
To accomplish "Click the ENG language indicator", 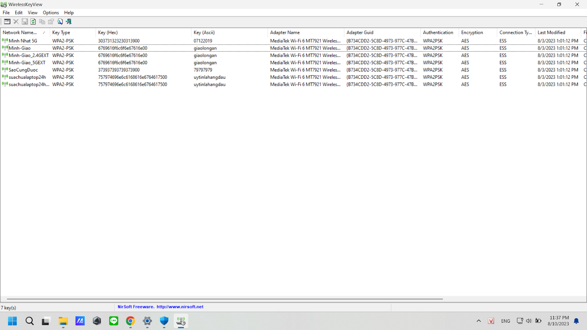I will point(506,321).
